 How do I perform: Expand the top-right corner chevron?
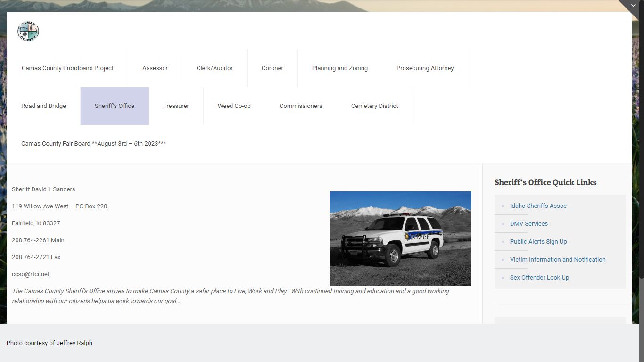pos(634,5)
